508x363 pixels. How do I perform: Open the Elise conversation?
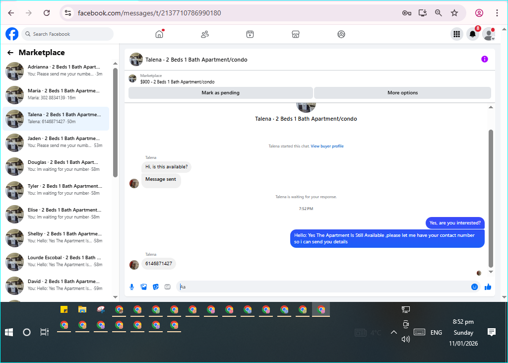[56, 214]
